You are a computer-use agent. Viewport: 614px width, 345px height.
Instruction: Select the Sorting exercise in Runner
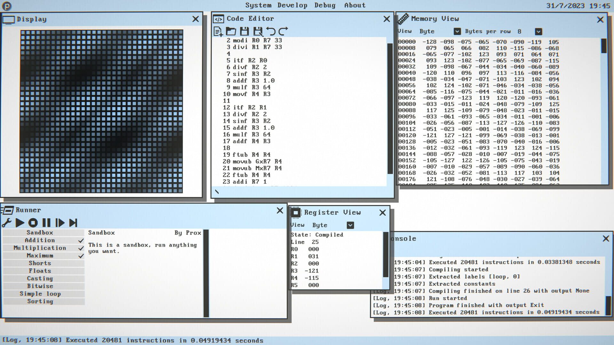[x=40, y=301]
